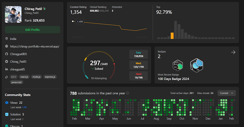Click the Most Recent Badge title text
Viewport: 244px width, 127px height.
[173, 79]
